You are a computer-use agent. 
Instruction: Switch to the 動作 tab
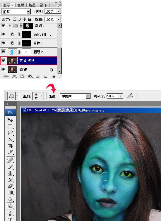tap(43, 5)
